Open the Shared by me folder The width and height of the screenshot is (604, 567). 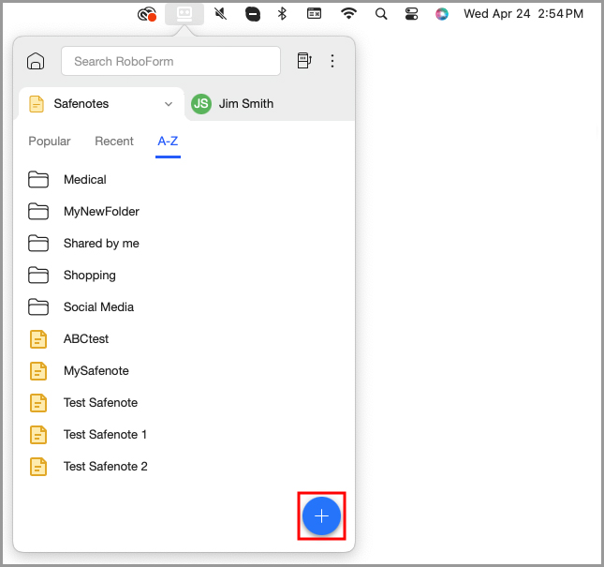pos(184,244)
